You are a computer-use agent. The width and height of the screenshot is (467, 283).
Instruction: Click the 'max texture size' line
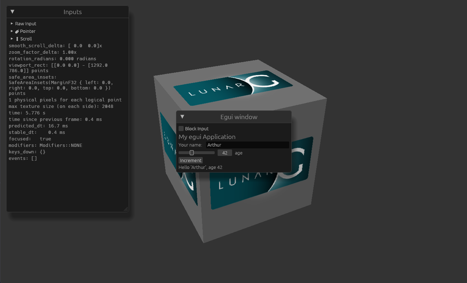[x=61, y=106]
